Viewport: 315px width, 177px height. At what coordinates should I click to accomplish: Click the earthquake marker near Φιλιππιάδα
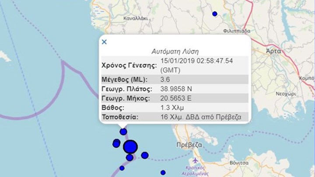pos(215,14)
